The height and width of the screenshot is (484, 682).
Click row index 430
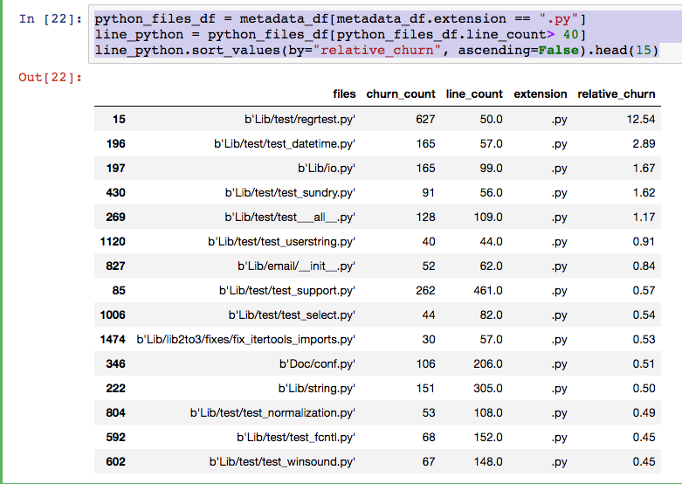(115, 192)
